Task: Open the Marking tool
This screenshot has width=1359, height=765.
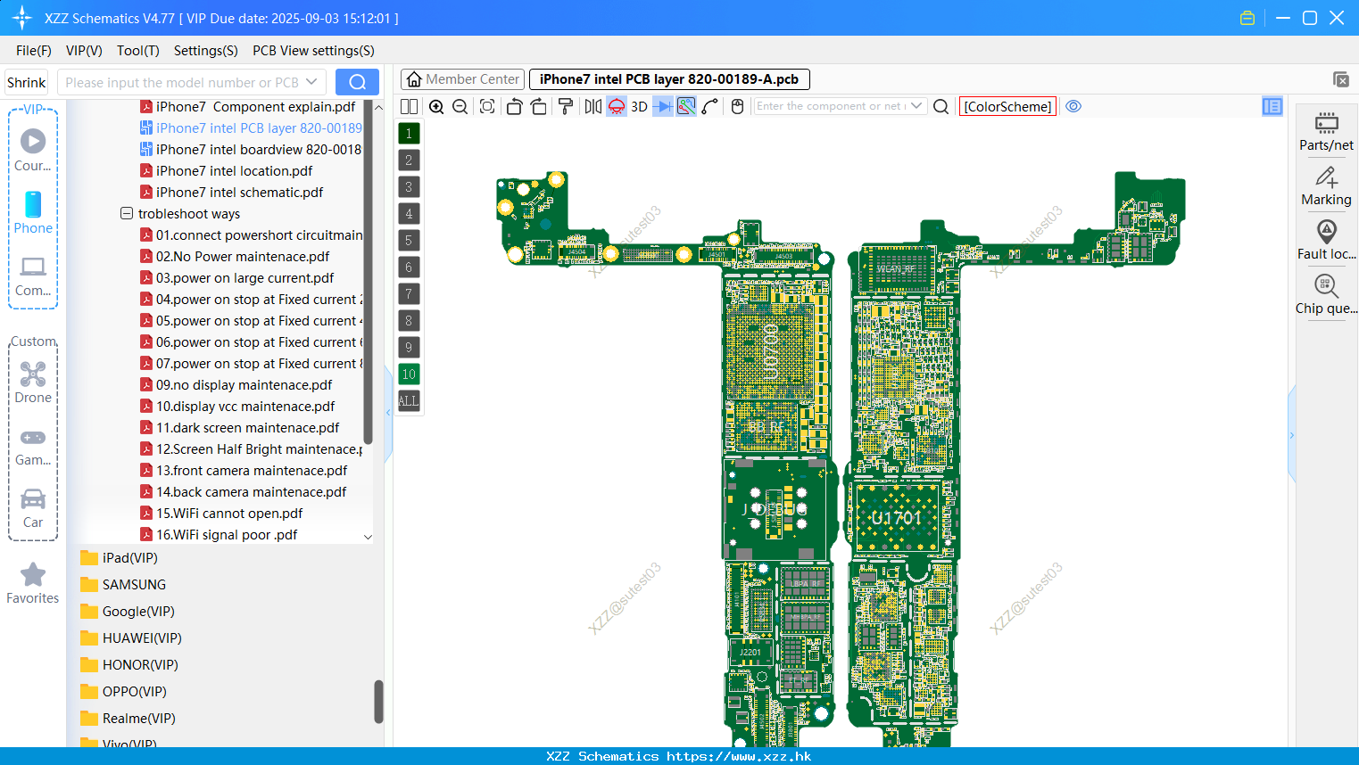Action: [x=1326, y=186]
